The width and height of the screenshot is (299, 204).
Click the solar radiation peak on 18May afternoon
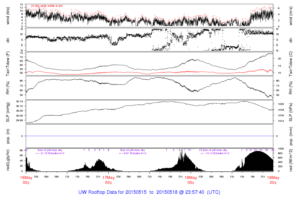(258, 151)
